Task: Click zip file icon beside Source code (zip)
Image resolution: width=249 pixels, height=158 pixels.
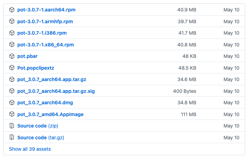Action: coord(12,126)
